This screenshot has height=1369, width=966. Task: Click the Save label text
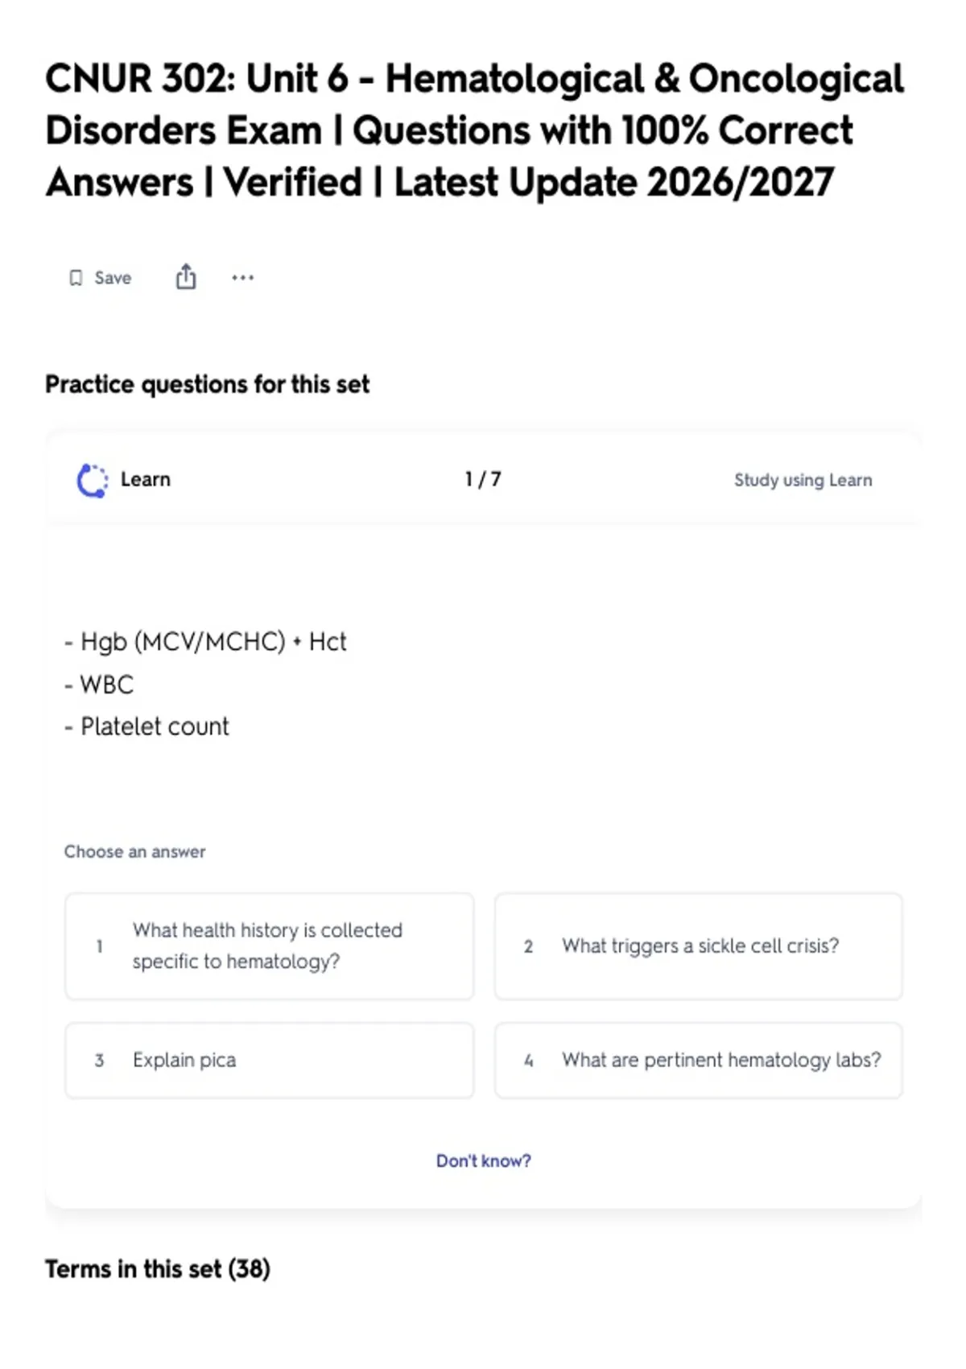[113, 278]
